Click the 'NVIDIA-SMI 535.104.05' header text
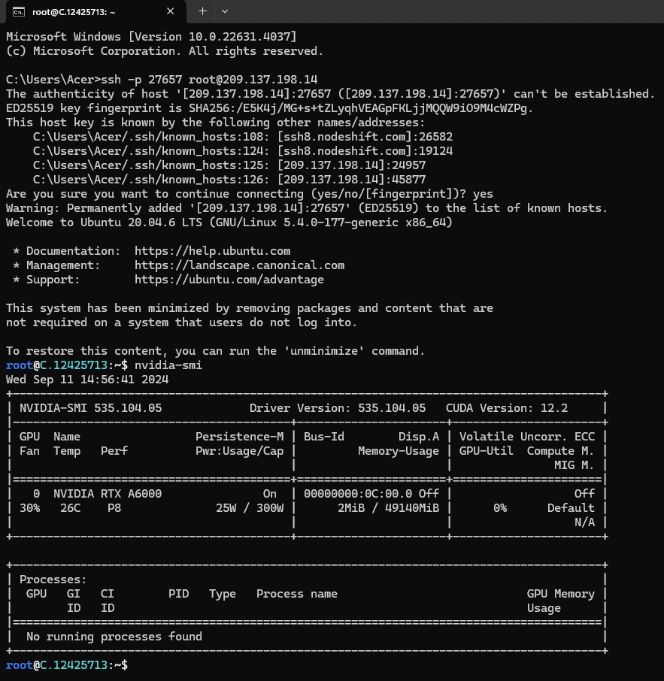664x681 pixels. [x=90, y=408]
